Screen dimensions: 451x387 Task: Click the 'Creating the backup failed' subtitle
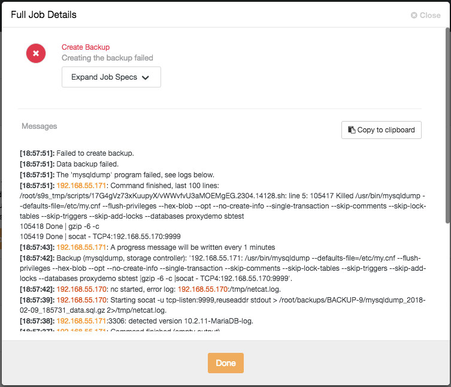(x=107, y=58)
